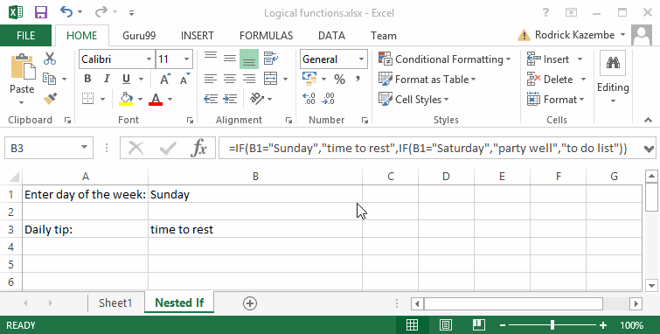Viewport: 660px width, 334px height.
Task: Apply Percent Style format
Action: (339, 79)
